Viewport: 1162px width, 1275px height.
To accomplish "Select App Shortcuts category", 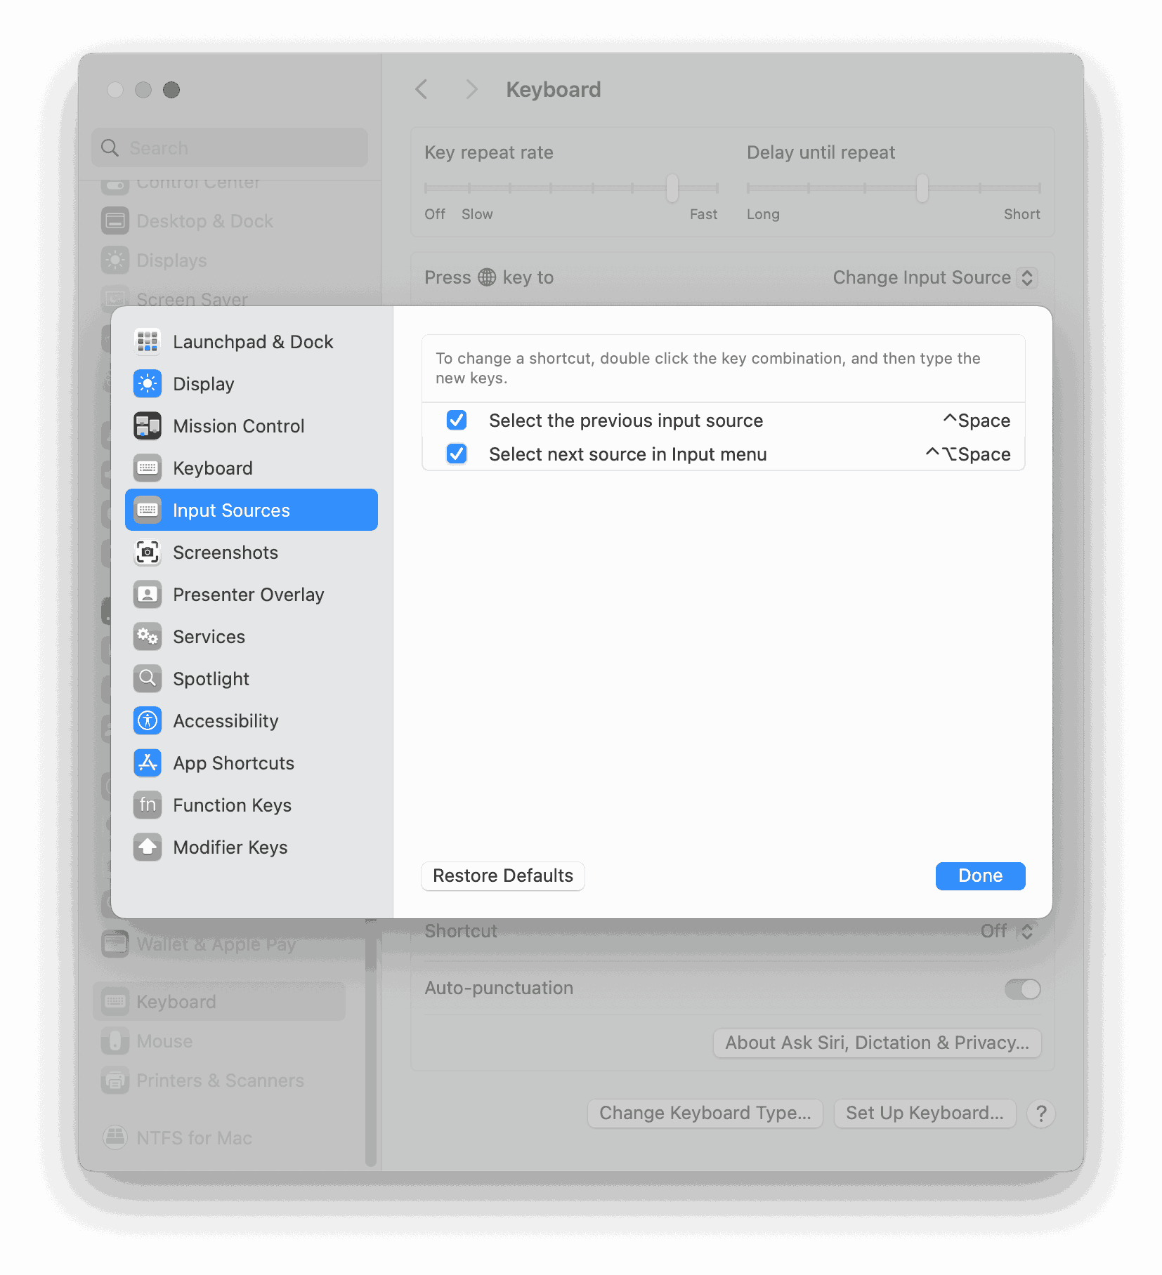I will [233, 763].
